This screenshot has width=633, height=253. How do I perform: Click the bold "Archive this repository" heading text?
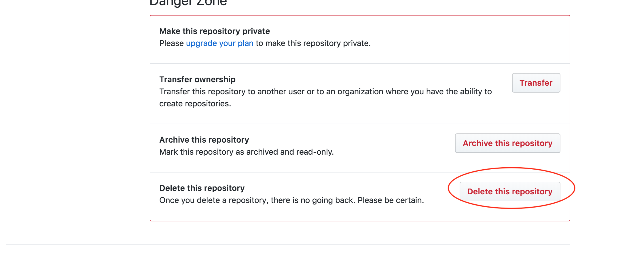pos(204,140)
